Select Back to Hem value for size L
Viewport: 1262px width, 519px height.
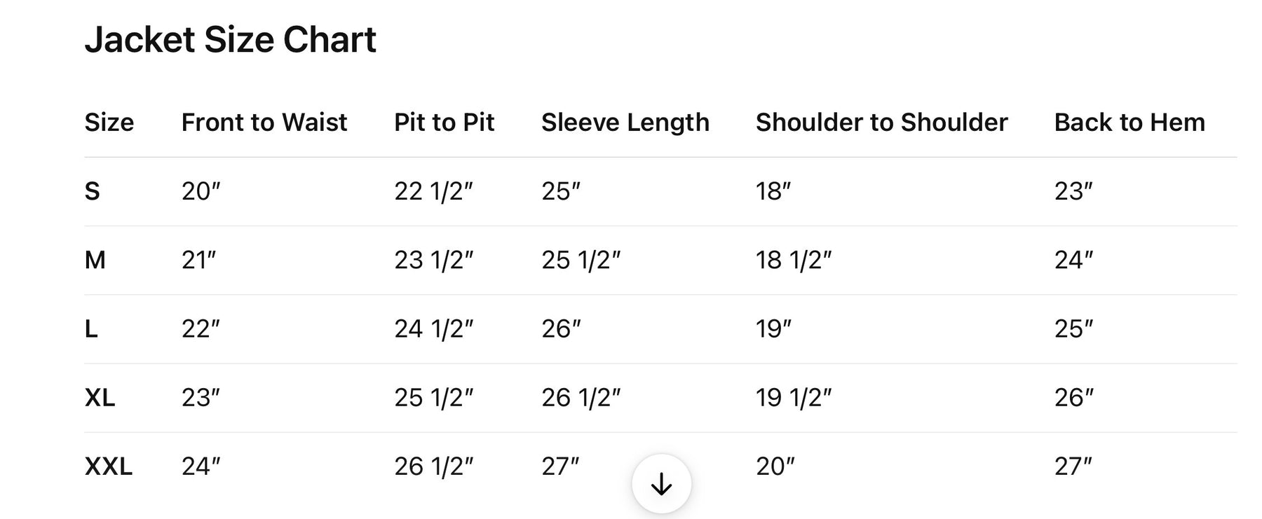click(x=1073, y=328)
